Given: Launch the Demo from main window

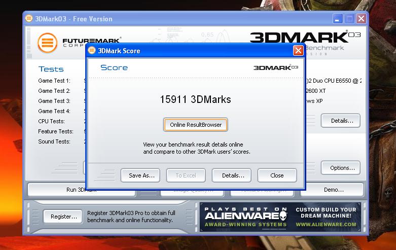Looking at the screenshot, I should coord(332,190).
